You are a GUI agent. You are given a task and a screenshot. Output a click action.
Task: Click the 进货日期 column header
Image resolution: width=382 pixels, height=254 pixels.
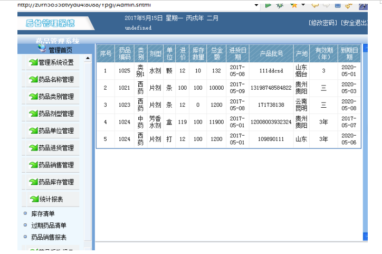[238, 53]
